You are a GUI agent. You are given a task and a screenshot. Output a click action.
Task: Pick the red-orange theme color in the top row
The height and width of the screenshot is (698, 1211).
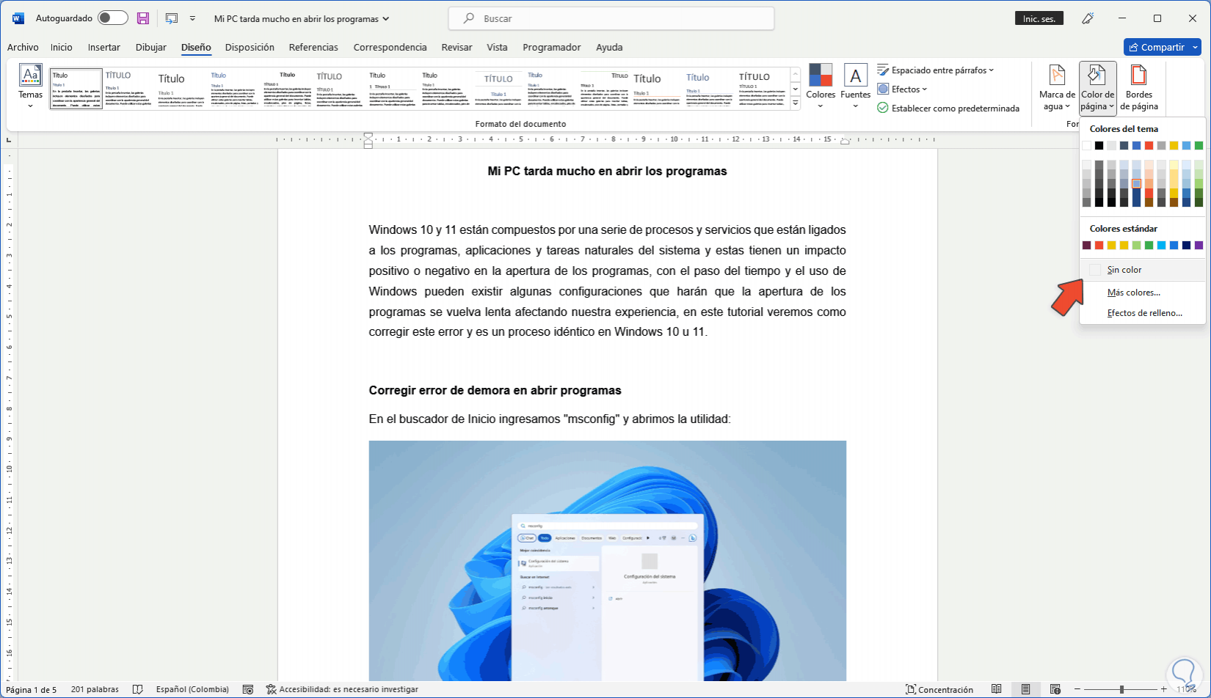(1149, 146)
